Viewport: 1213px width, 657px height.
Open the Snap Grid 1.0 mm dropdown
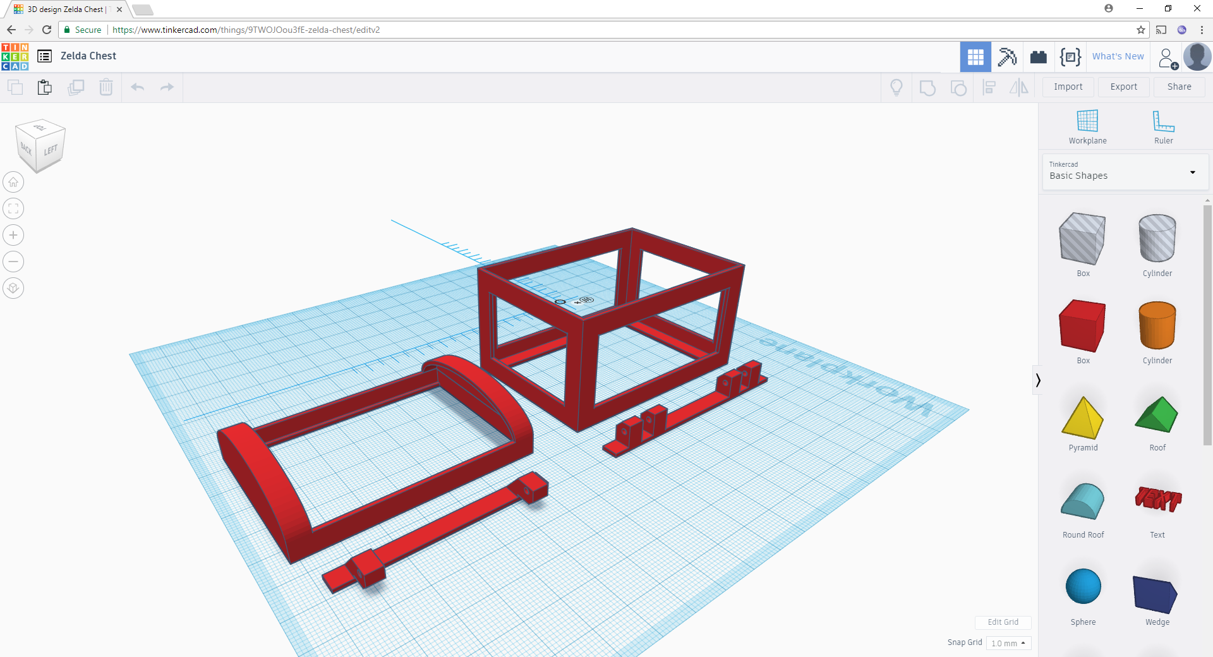point(1008,643)
